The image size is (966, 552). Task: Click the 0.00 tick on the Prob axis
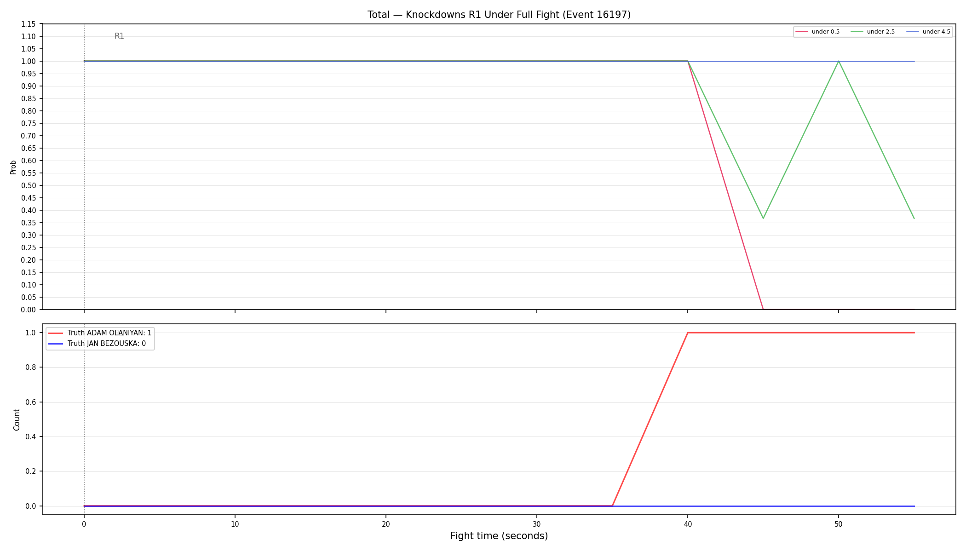[x=29, y=310]
